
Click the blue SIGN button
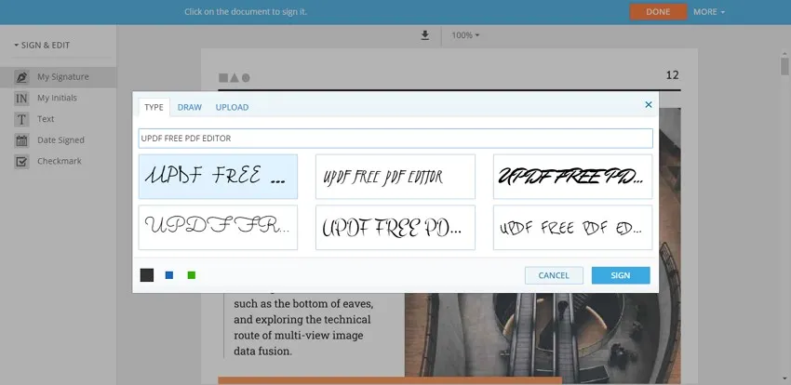621,275
